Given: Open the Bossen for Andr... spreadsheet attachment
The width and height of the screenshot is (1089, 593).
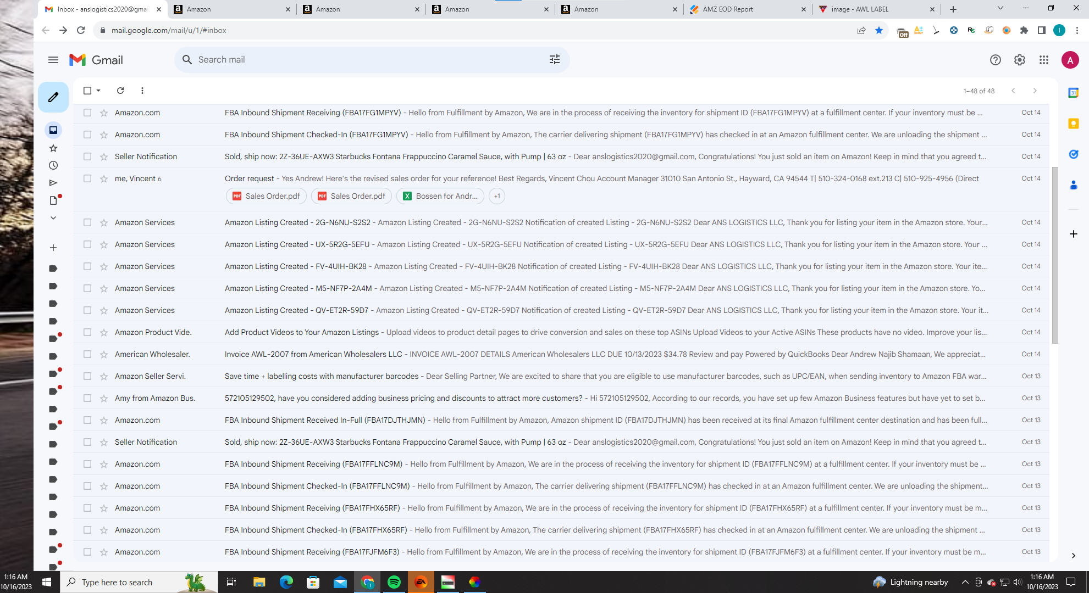Looking at the screenshot, I should pyautogui.click(x=440, y=196).
